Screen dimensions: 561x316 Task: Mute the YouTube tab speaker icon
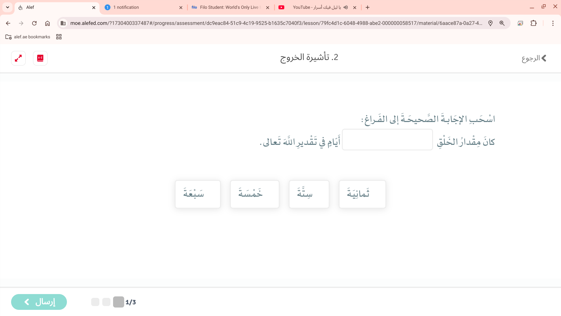346,7
